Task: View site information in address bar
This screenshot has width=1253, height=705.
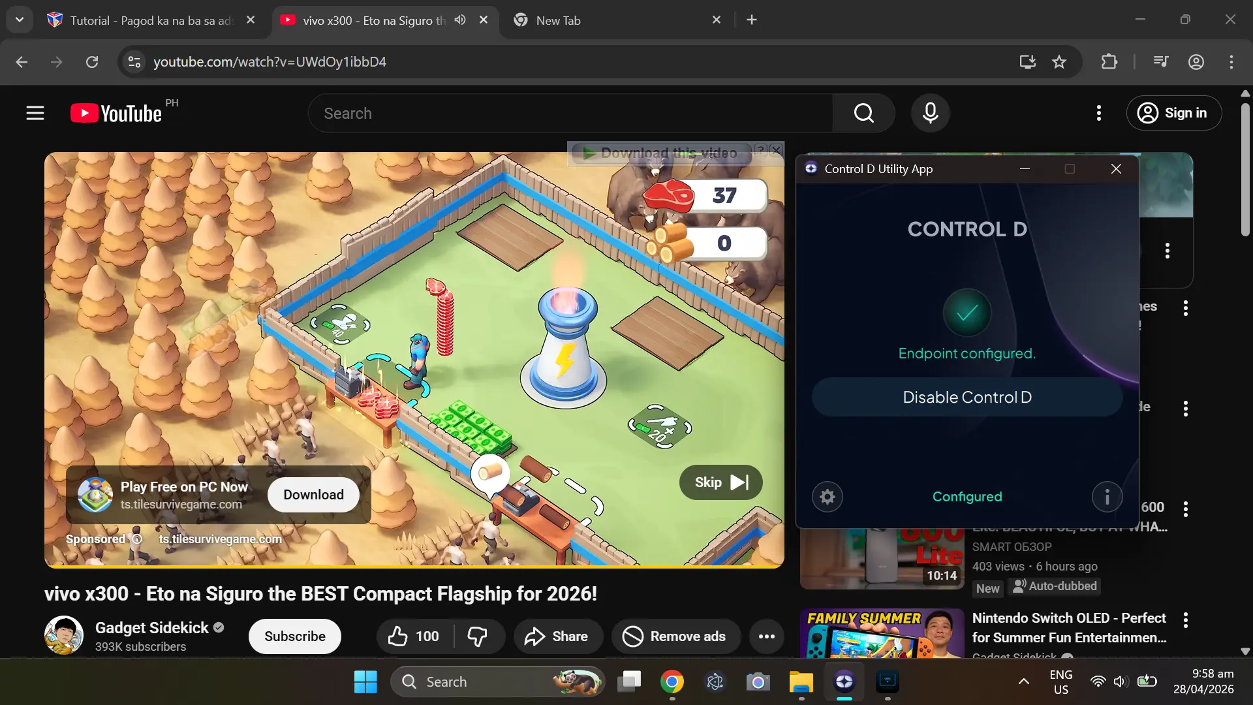Action: [x=134, y=62]
